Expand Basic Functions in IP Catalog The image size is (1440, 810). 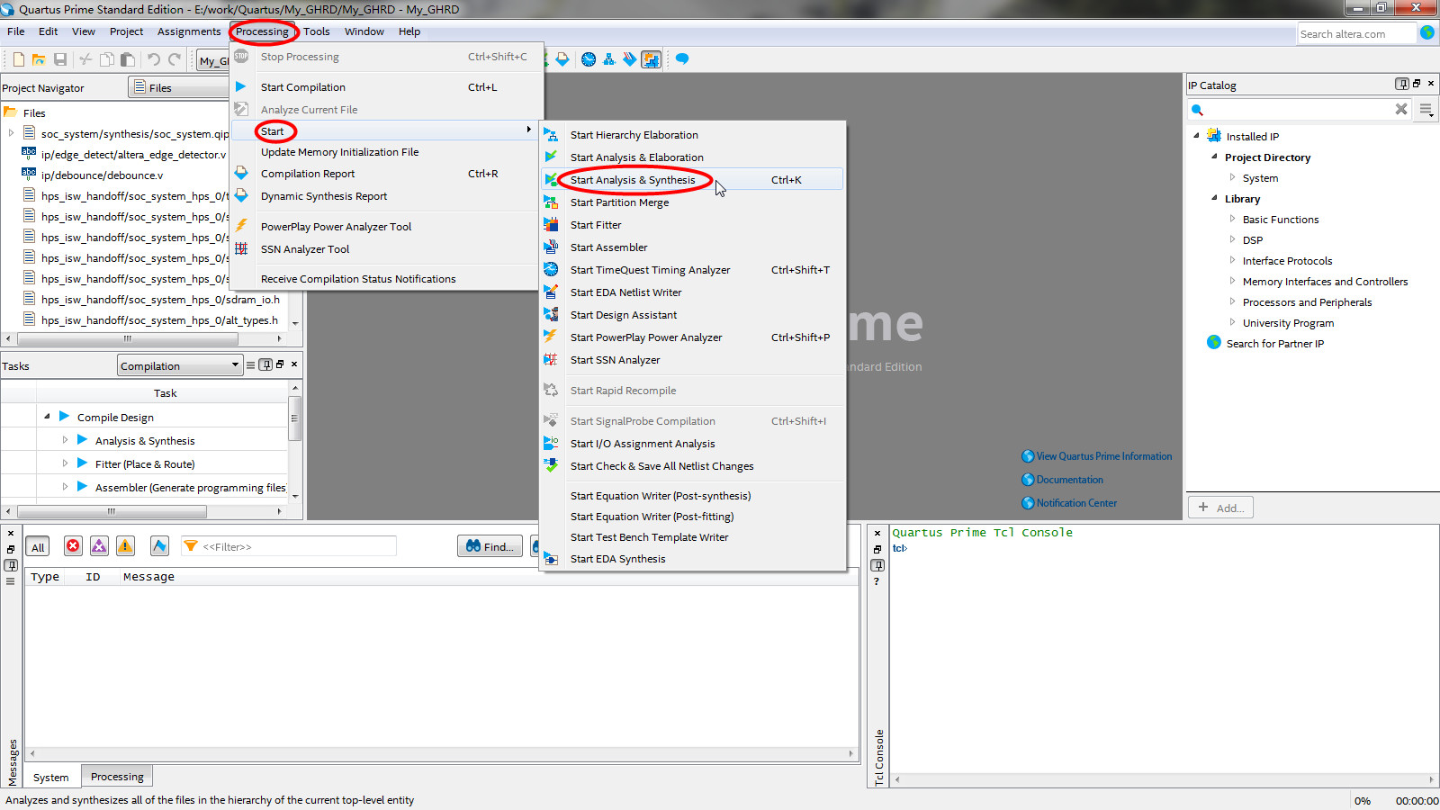[x=1232, y=219]
